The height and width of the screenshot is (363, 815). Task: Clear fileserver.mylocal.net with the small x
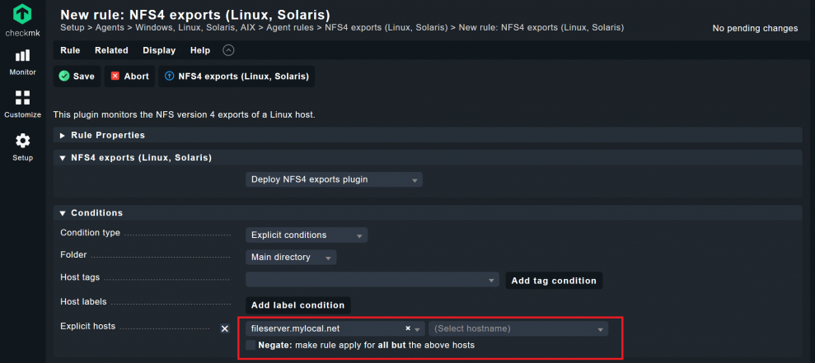(x=407, y=328)
